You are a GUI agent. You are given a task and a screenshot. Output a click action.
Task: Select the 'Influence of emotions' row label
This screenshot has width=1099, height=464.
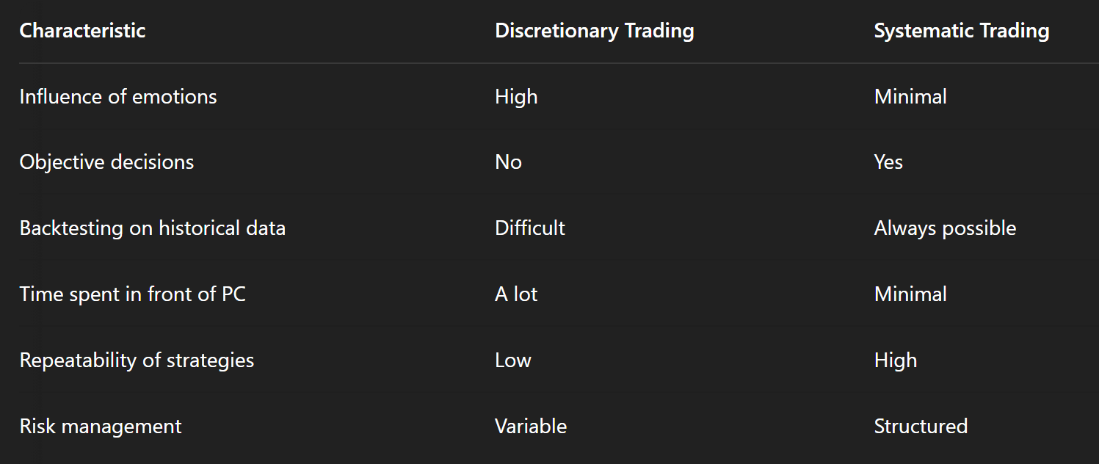coord(118,97)
